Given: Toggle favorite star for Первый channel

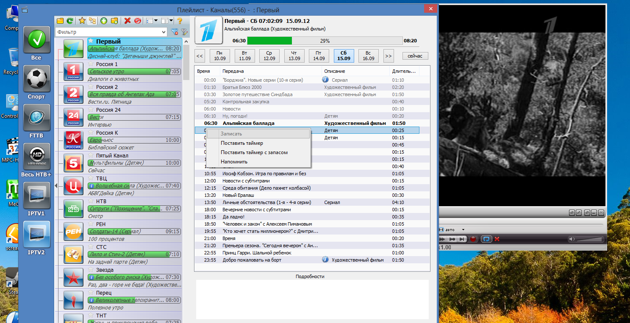Looking at the screenshot, I should (91, 41).
